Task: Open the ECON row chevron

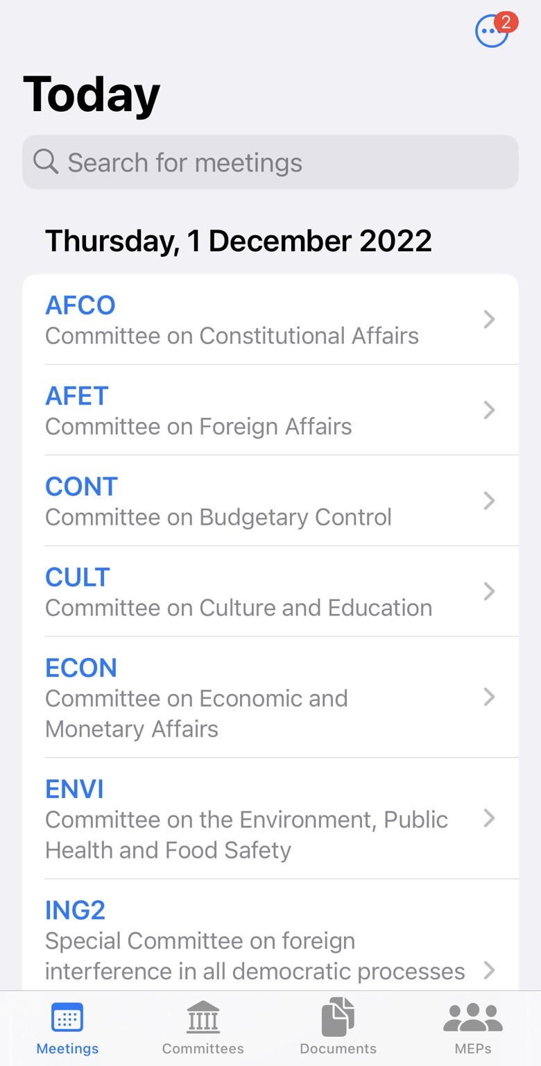Action: (489, 697)
